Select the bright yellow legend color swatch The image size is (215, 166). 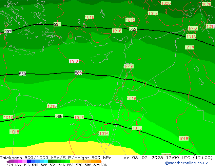tap(72, 162)
